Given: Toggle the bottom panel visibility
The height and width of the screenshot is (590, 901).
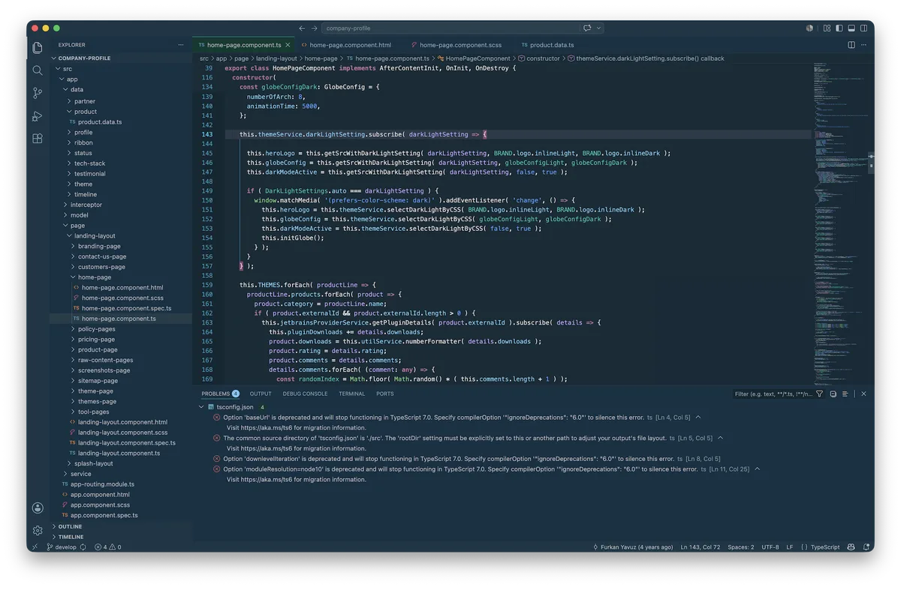Looking at the screenshot, I should (x=851, y=28).
